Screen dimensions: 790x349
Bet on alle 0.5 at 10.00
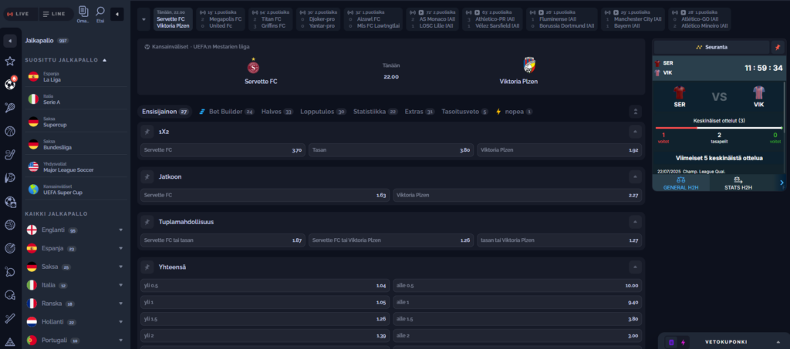click(518, 286)
